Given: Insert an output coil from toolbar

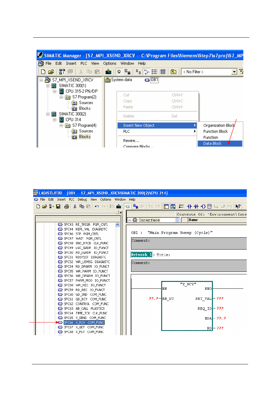Looking at the screenshot, I should click(203, 206).
